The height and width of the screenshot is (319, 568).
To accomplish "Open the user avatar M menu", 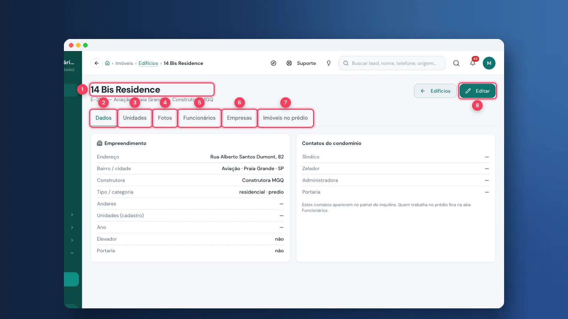I will click(489, 63).
